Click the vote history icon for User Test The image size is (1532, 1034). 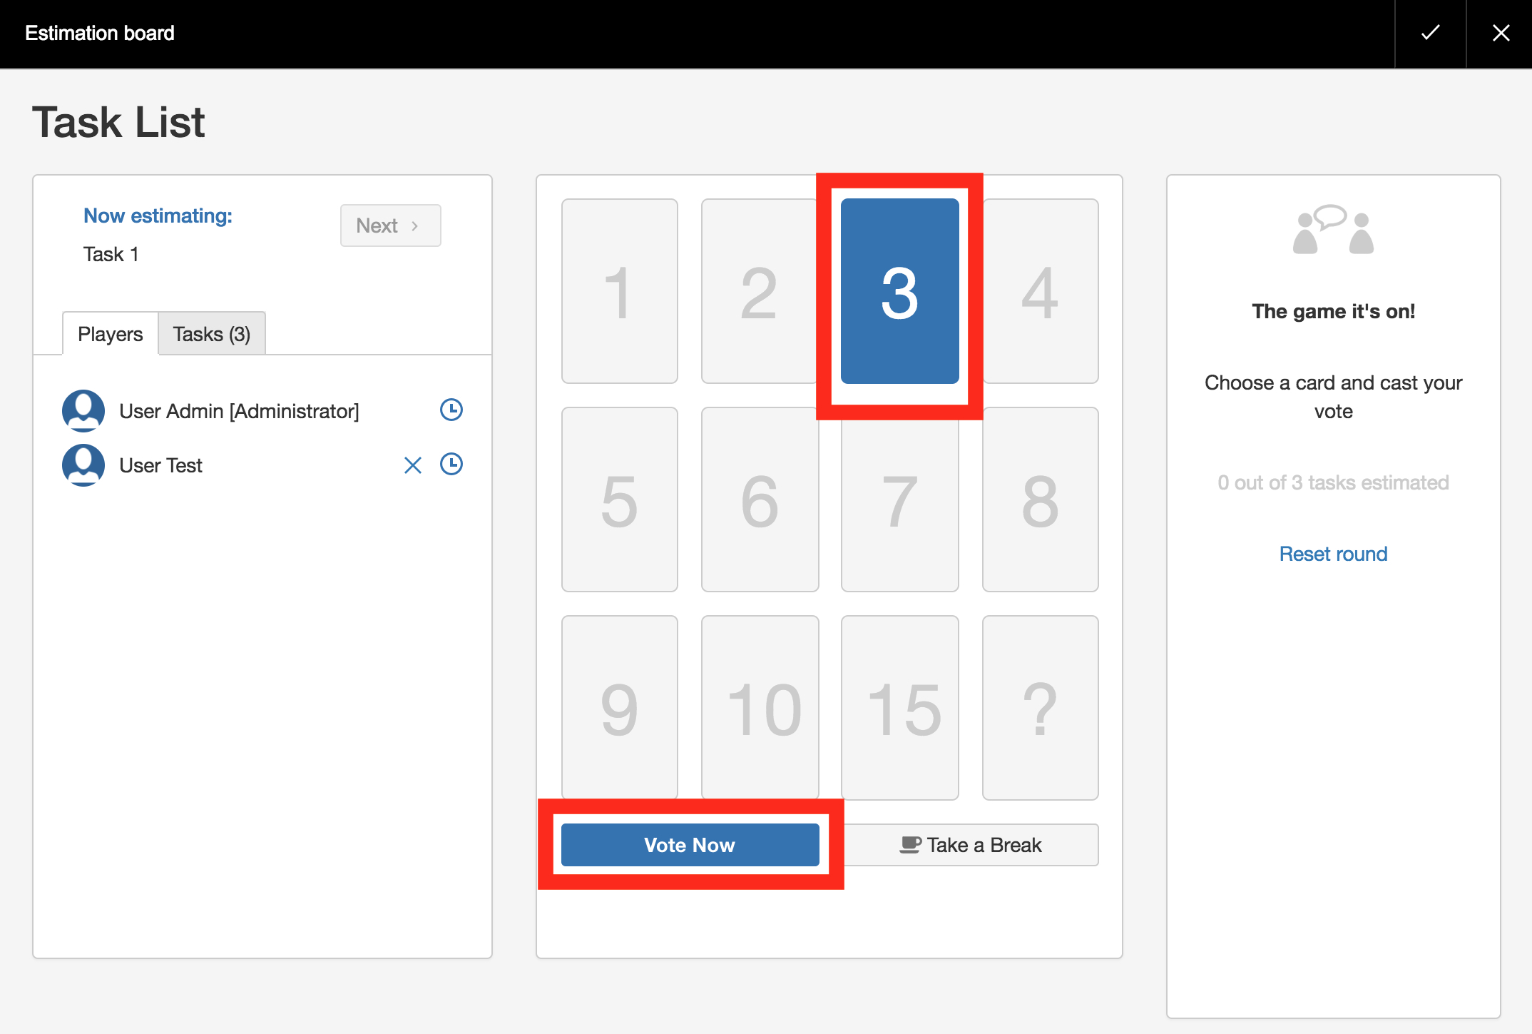(450, 465)
